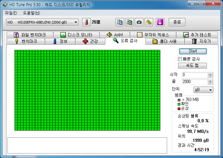Click the 끝 value input field
This screenshot has width=223, height=158.
(195, 82)
